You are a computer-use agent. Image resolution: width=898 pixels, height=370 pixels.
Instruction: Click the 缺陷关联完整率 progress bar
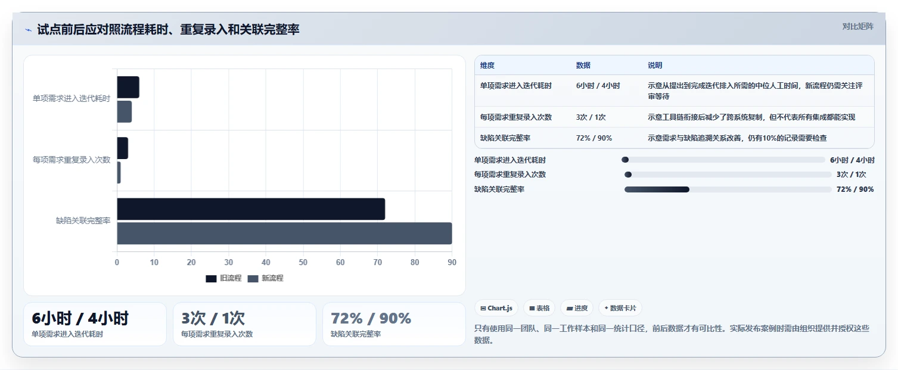coord(728,189)
